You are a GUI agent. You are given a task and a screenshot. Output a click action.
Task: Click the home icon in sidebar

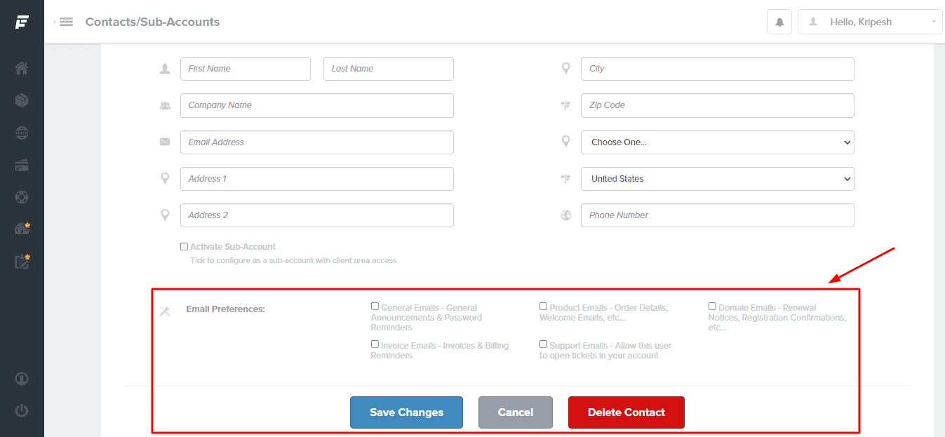22,69
